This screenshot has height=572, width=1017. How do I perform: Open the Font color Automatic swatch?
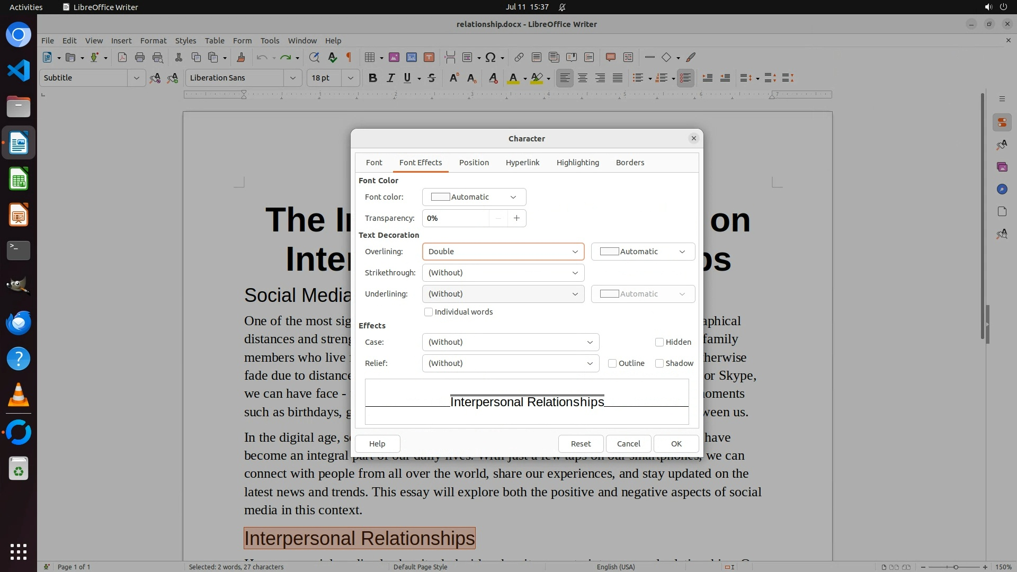tap(474, 197)
